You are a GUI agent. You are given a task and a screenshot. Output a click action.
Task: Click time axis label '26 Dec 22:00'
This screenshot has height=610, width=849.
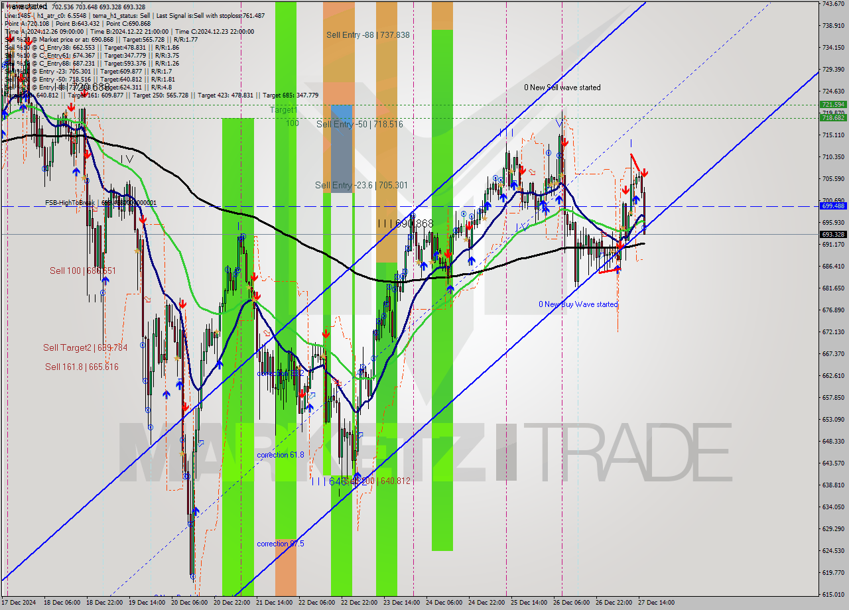point(614,603)
